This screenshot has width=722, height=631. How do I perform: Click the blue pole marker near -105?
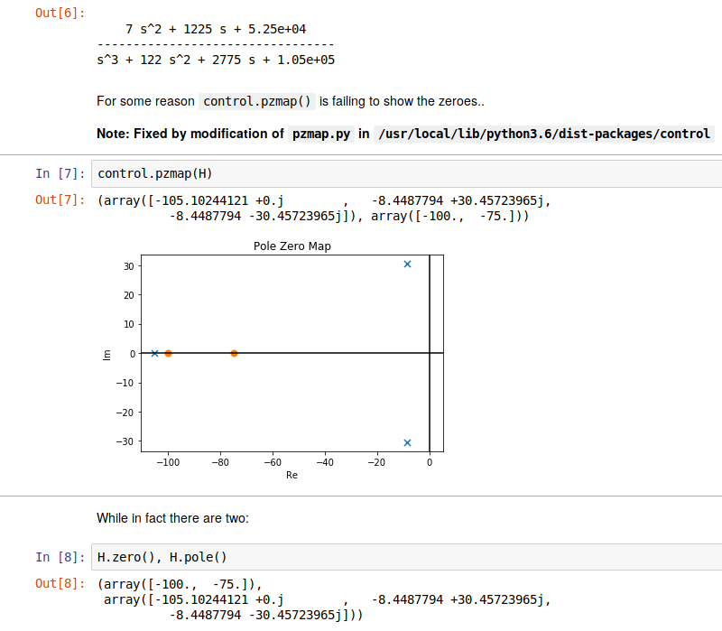pyautogui.click(x=154, y=353)
